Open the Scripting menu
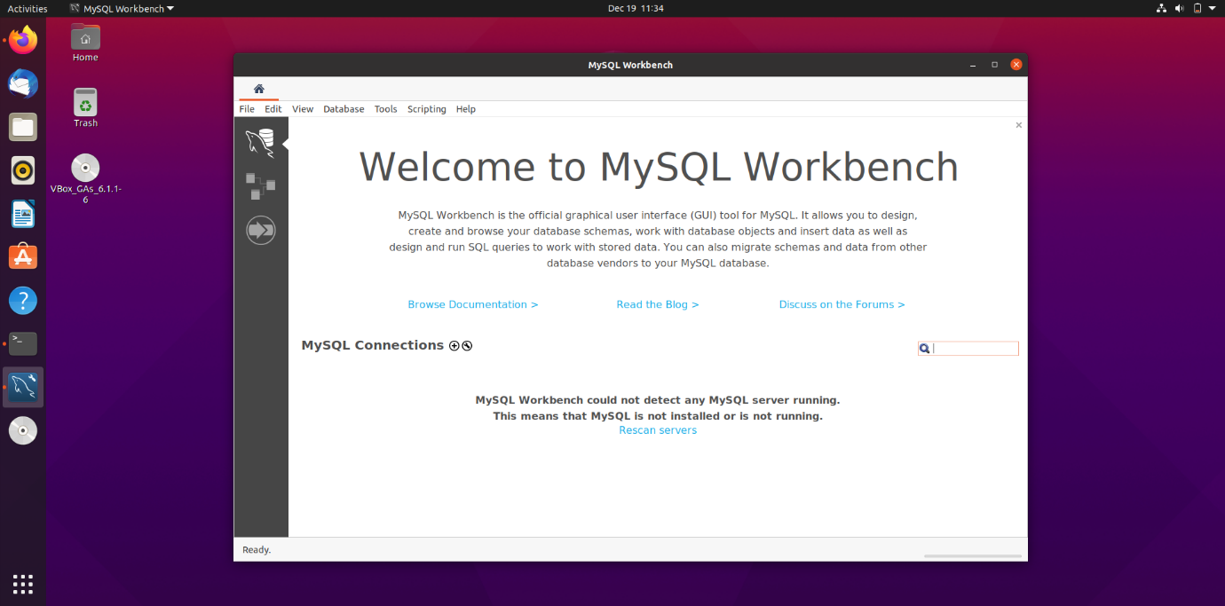The height and width of the screenshot is (606, 1225). click(426, 108)
